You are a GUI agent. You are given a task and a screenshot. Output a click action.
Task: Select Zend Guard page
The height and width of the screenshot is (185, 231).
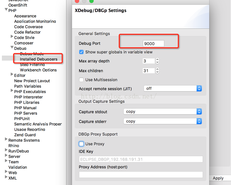[25, 135]
